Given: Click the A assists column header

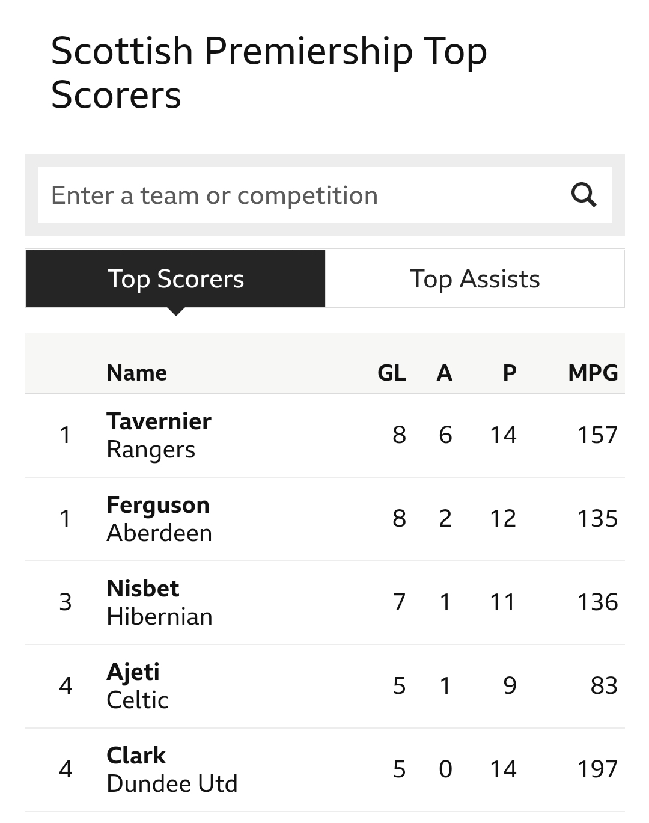Looking at the screenshot, I should [x=444, y=373].
